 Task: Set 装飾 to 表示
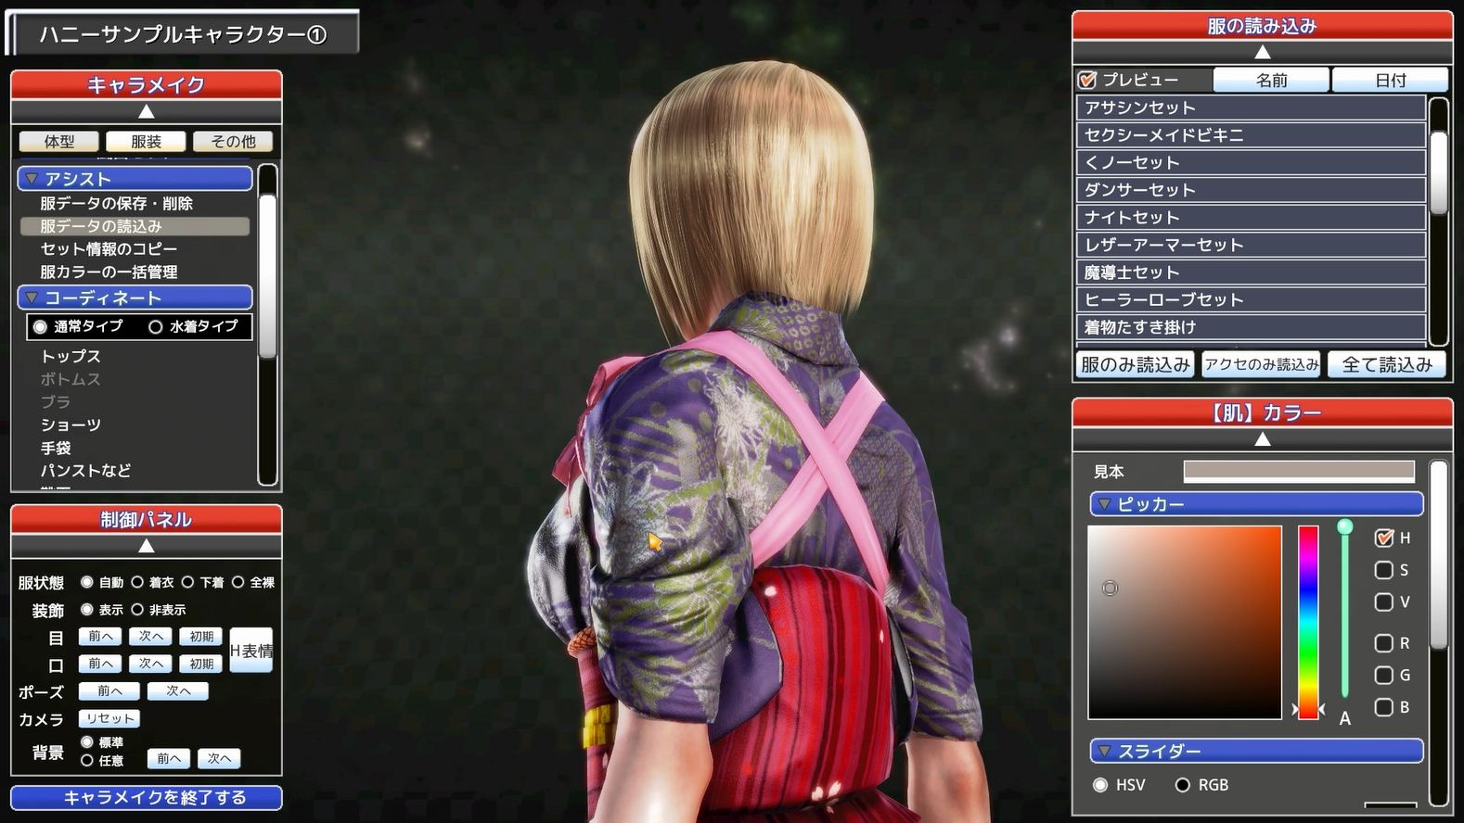(87, 609)
